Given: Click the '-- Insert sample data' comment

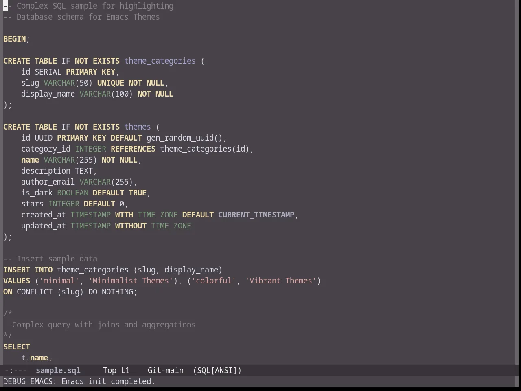Looking at the screenshot, I should pos(50,259).
